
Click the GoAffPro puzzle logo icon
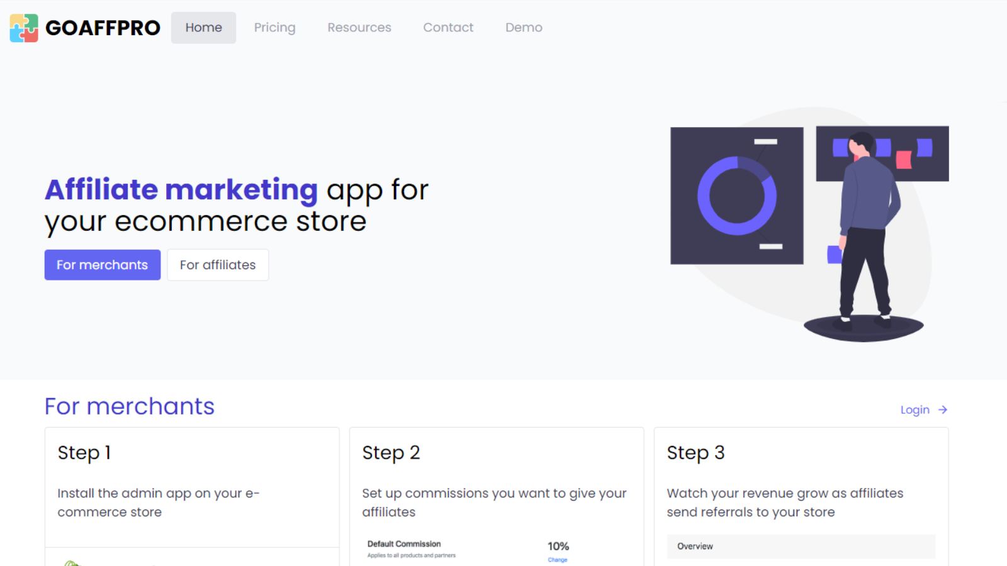tap(24, 28)
